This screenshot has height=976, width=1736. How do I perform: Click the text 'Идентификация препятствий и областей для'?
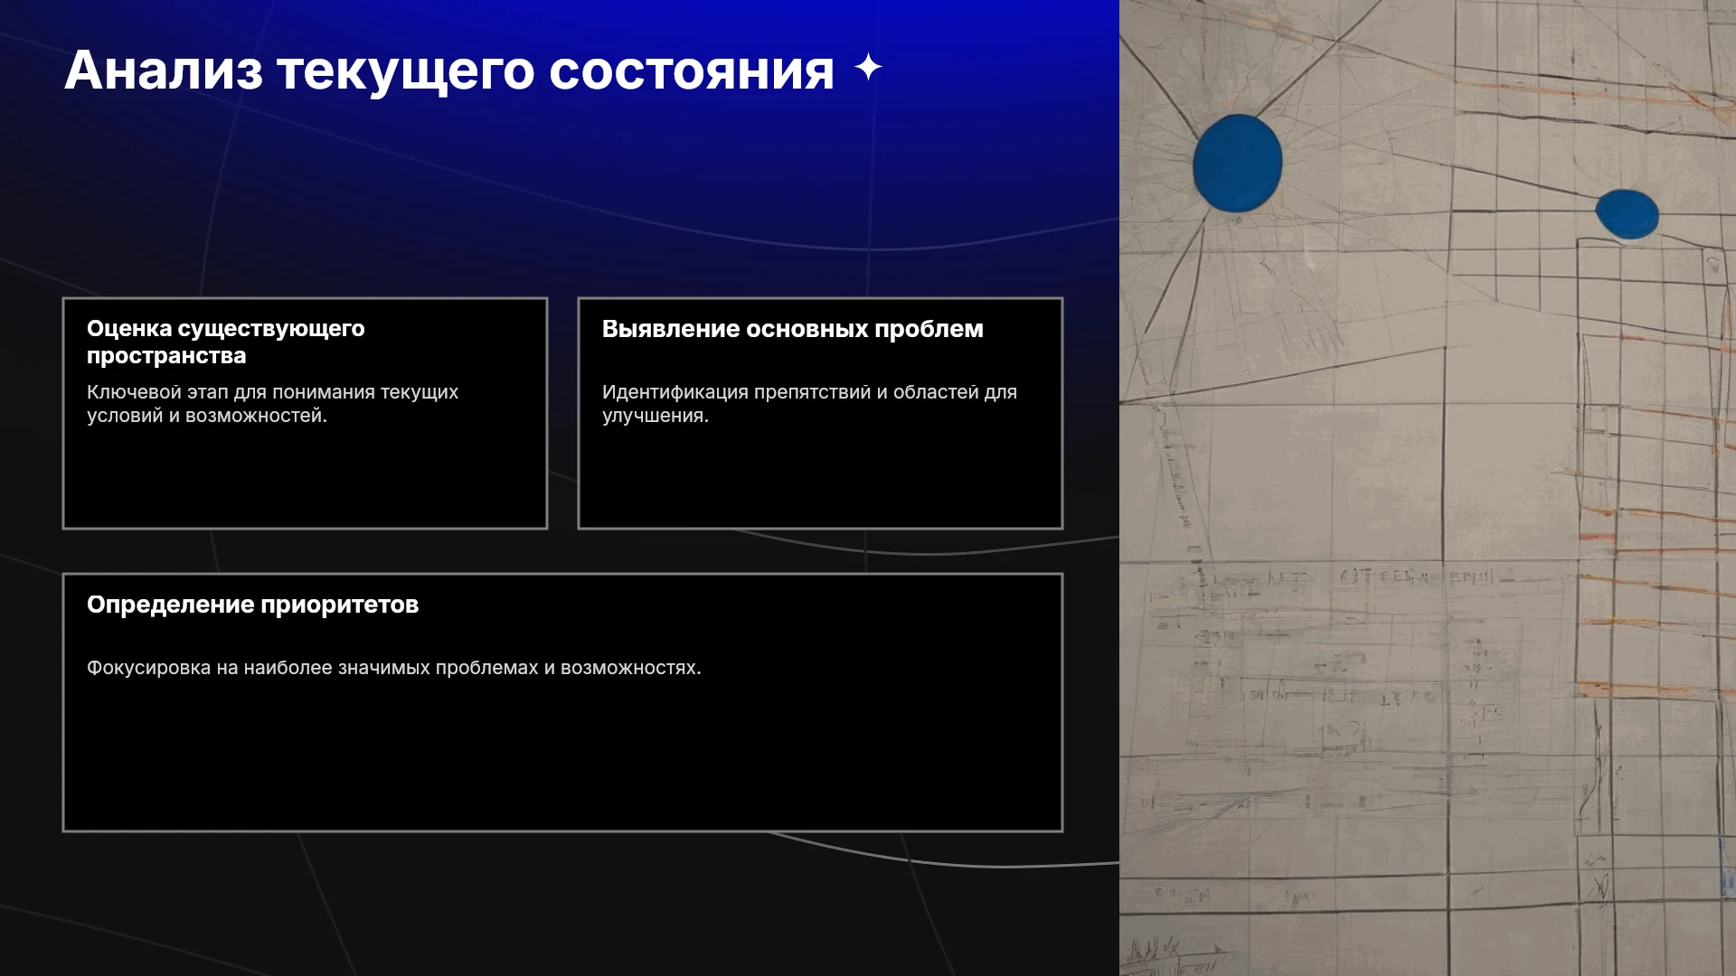[809, 392]
